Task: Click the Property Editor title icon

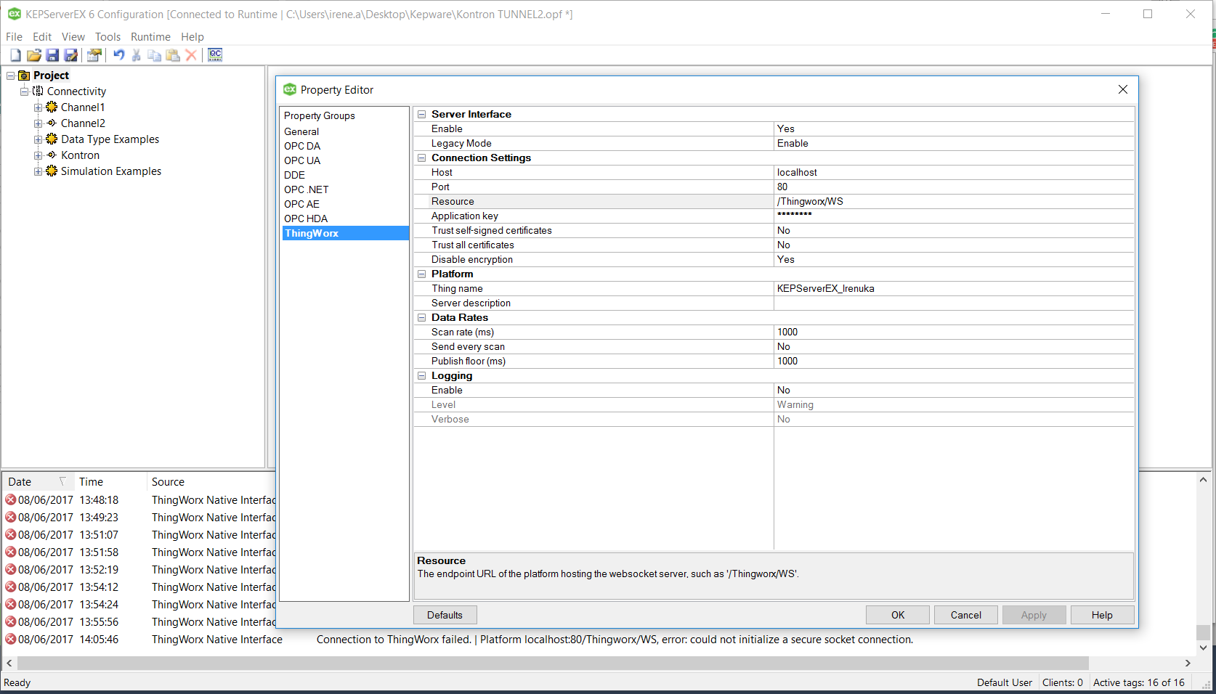Action: point(290,89)
